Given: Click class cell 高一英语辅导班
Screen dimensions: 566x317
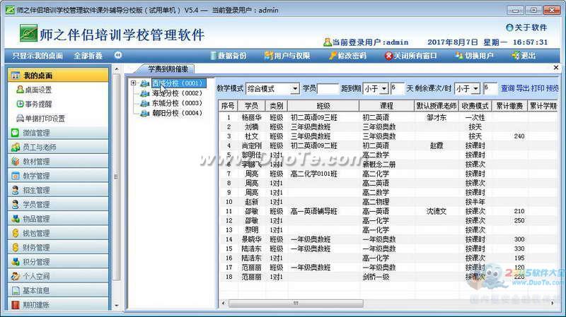Looking at the screenshot, I should click(313, 211).
